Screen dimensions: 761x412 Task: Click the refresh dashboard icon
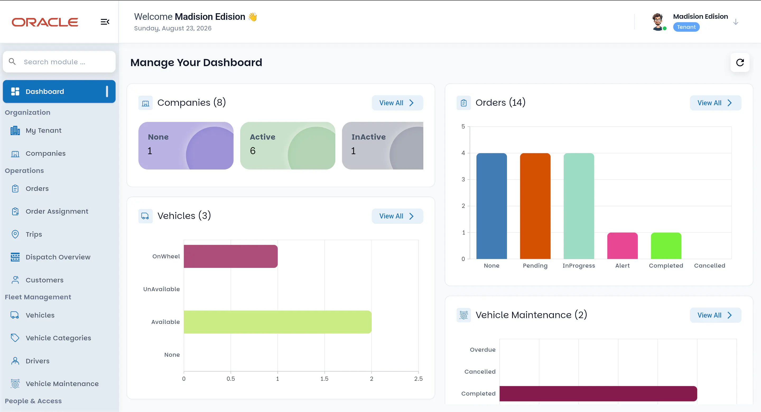(740, 62)
